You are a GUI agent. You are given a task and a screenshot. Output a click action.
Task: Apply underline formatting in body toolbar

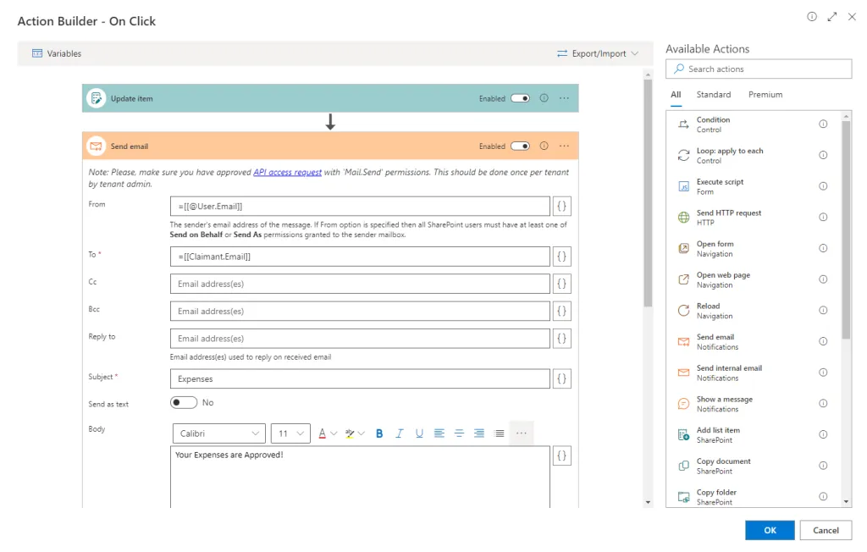coord(419,433)
